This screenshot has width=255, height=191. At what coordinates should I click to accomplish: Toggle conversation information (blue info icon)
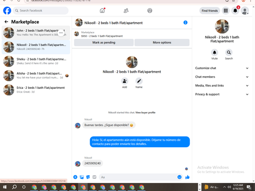(185, 22)
